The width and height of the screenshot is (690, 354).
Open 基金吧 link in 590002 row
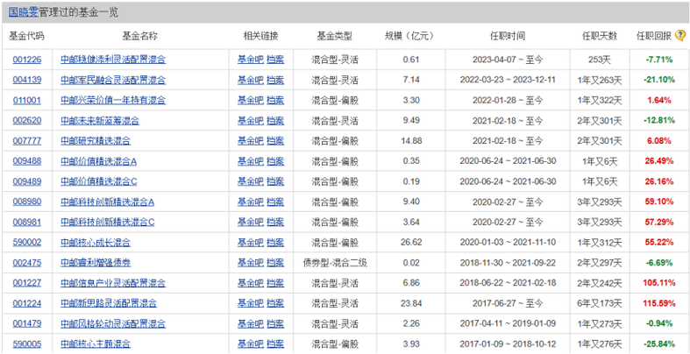tap(251, 243)
